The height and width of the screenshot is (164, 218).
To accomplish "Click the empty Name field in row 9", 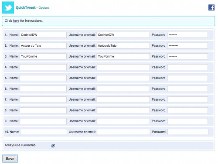I will point(43,121).
